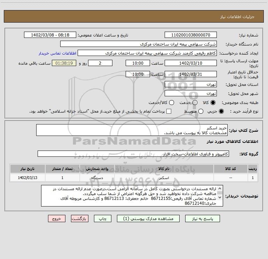Click the buyer organization name field
This screenshot has height=259, width=268.
tap(139, 44)
